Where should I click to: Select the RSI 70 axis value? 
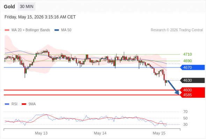[185, 112]
